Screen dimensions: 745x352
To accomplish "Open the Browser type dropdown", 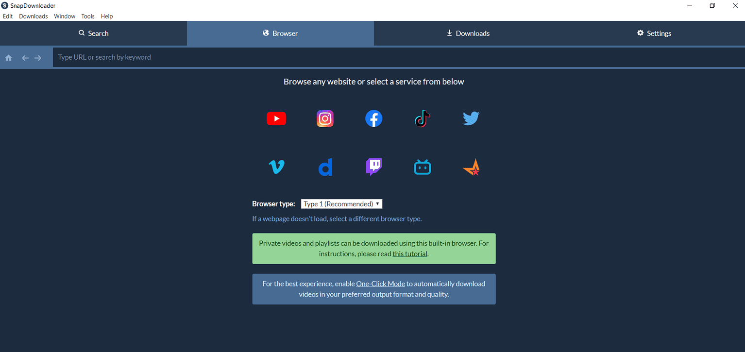I will tap(341, 203).
